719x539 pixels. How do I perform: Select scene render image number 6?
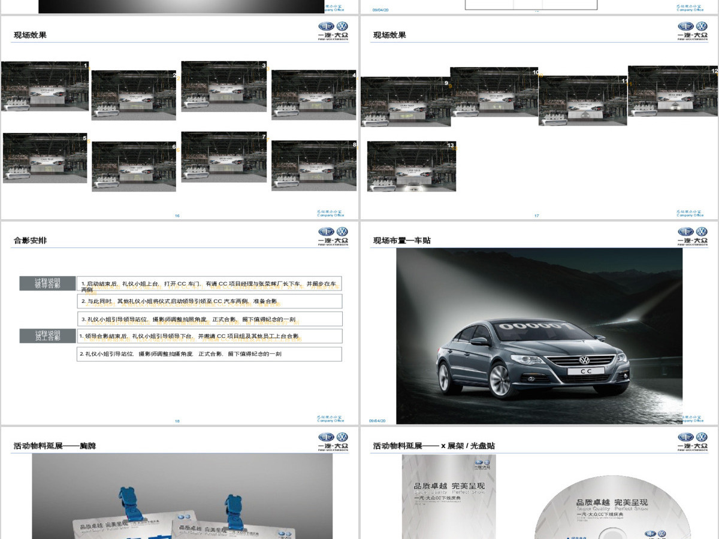click(x=134, y=166)
